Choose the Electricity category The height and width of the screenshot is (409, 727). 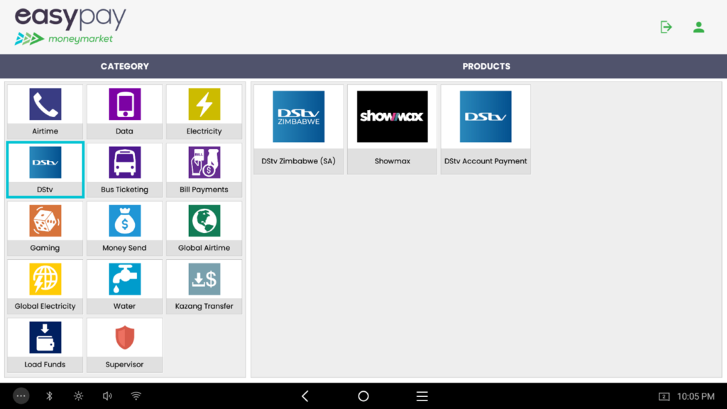pyautogui.click(x=204, y=111)
